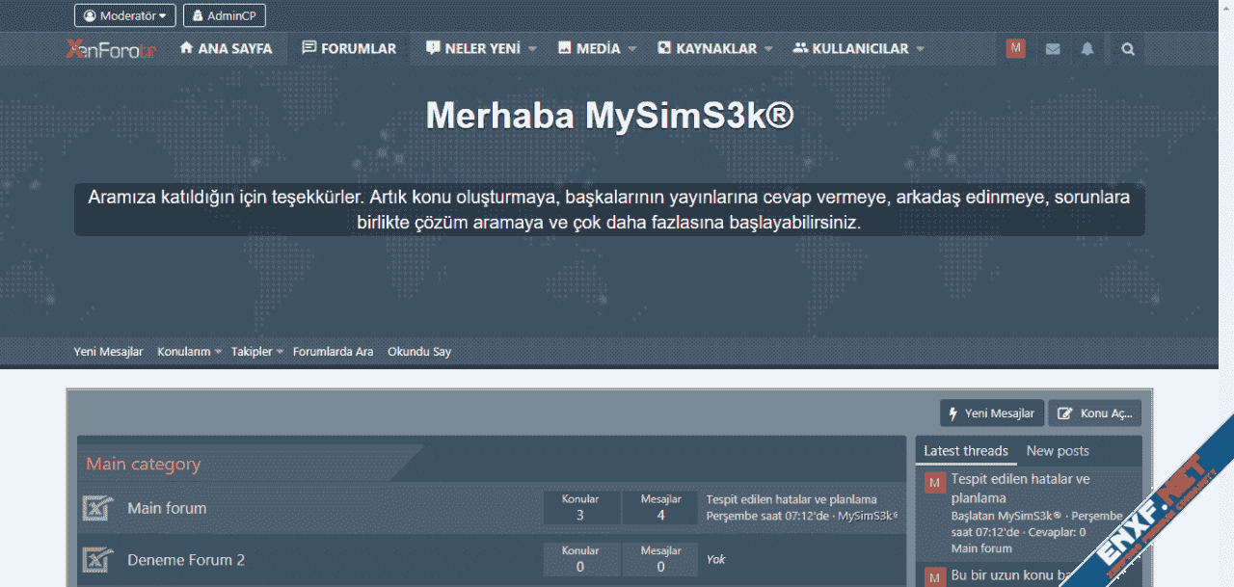
Task: Expand the Moderatör dropdown
Action: 125,15
